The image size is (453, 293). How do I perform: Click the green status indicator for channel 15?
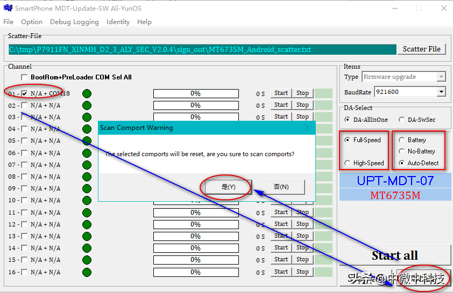(x=87, y=260)
